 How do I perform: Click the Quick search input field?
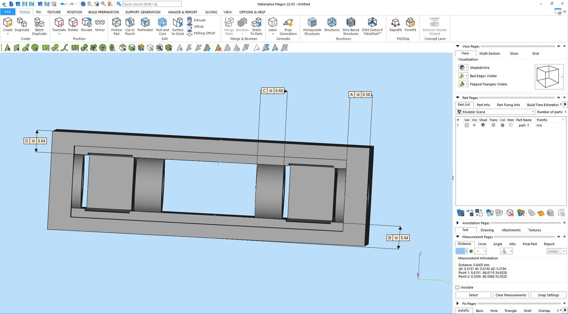tap(152, 4)
